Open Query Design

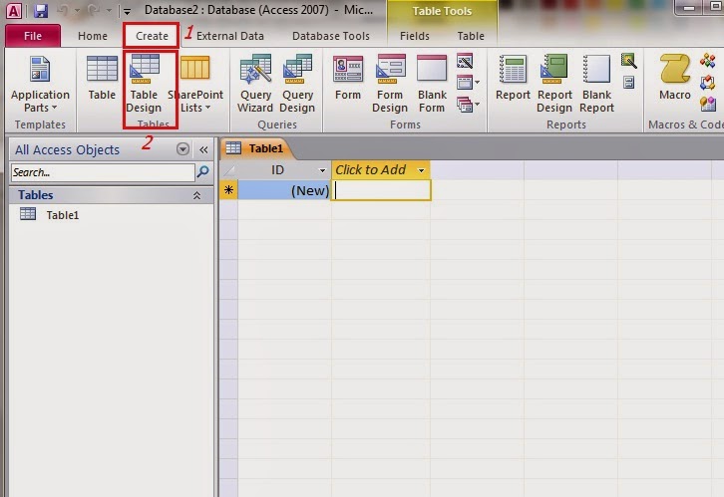[x=297, y=84]
